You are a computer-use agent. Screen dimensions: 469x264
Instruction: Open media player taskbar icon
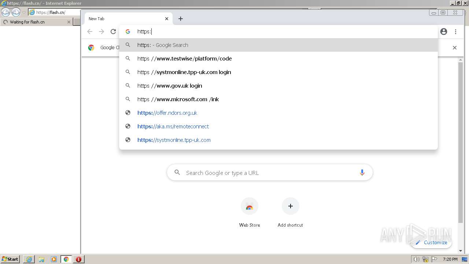[54, 259]
